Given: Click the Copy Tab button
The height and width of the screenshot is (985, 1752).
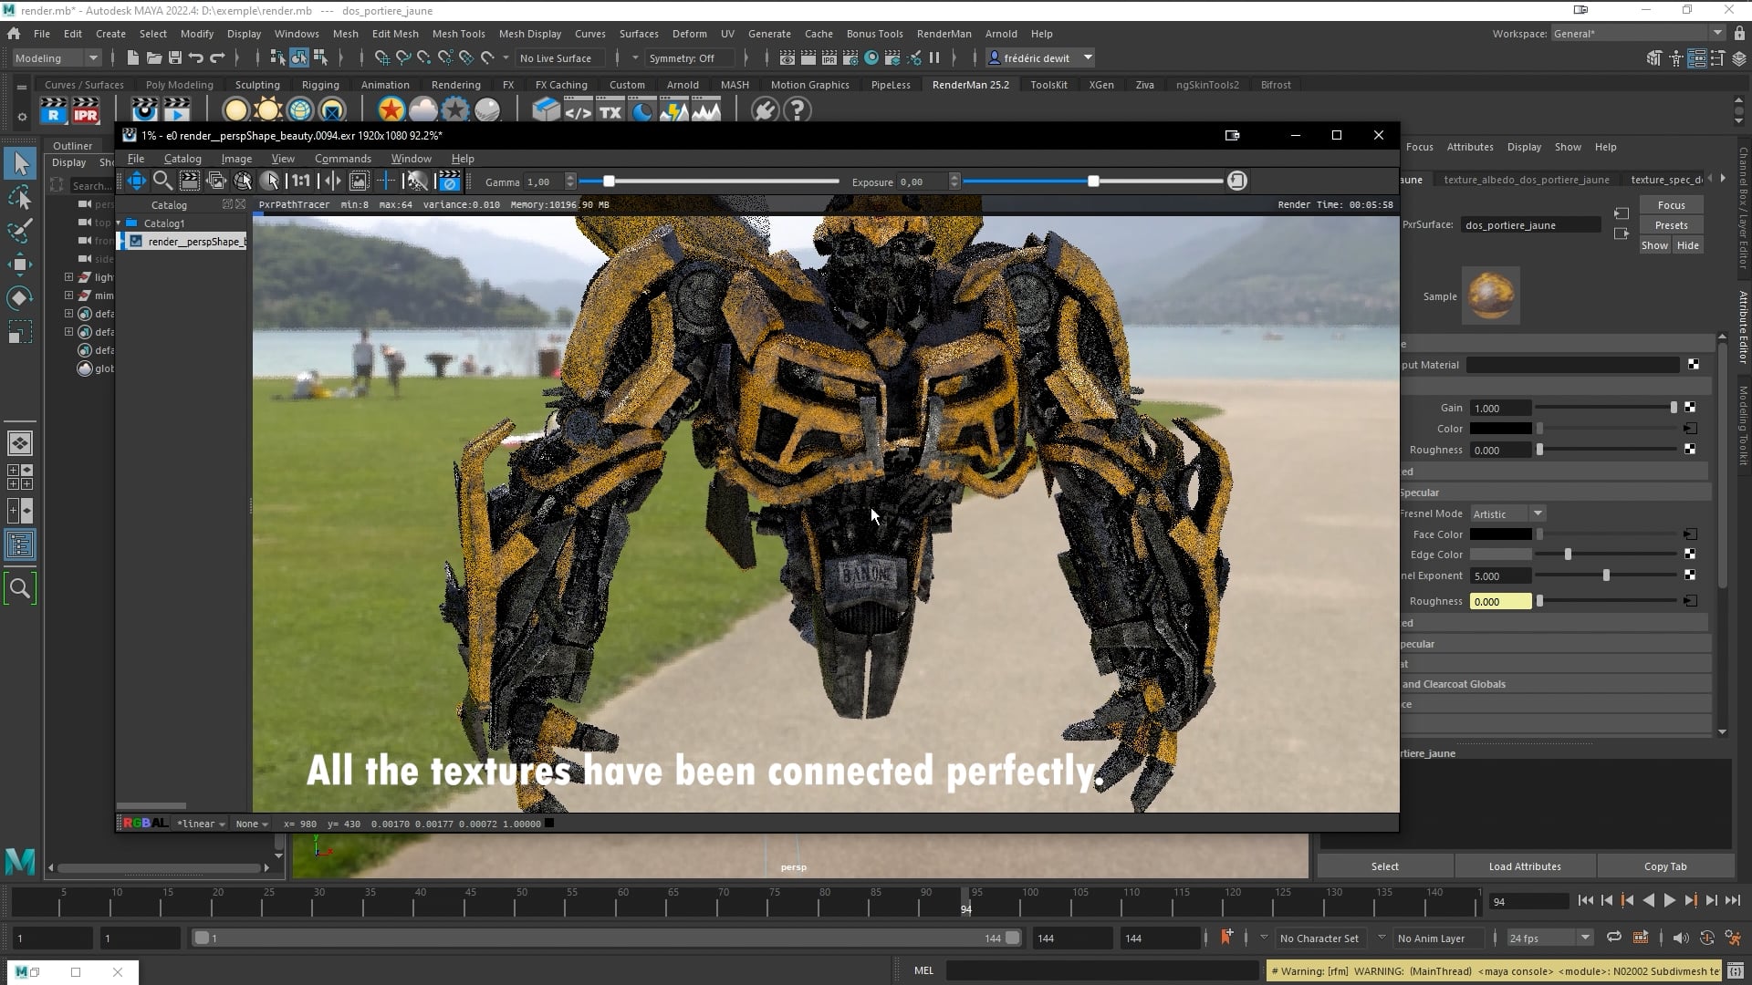Looking at the screenshot, I should pyautogui.click(x=1664, y=866).
